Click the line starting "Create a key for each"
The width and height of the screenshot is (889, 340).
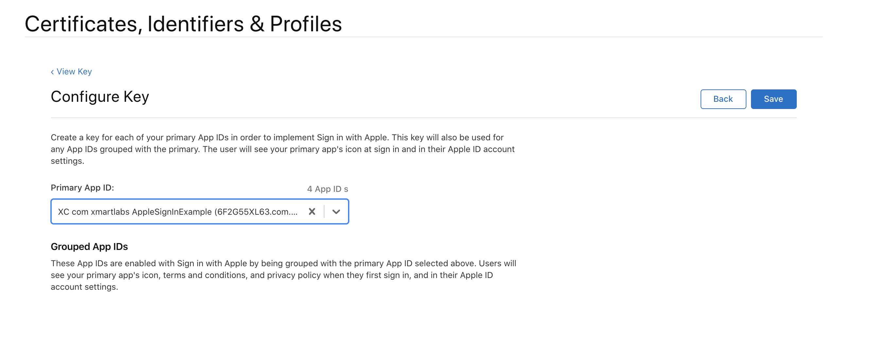click(x=277, y=137)
